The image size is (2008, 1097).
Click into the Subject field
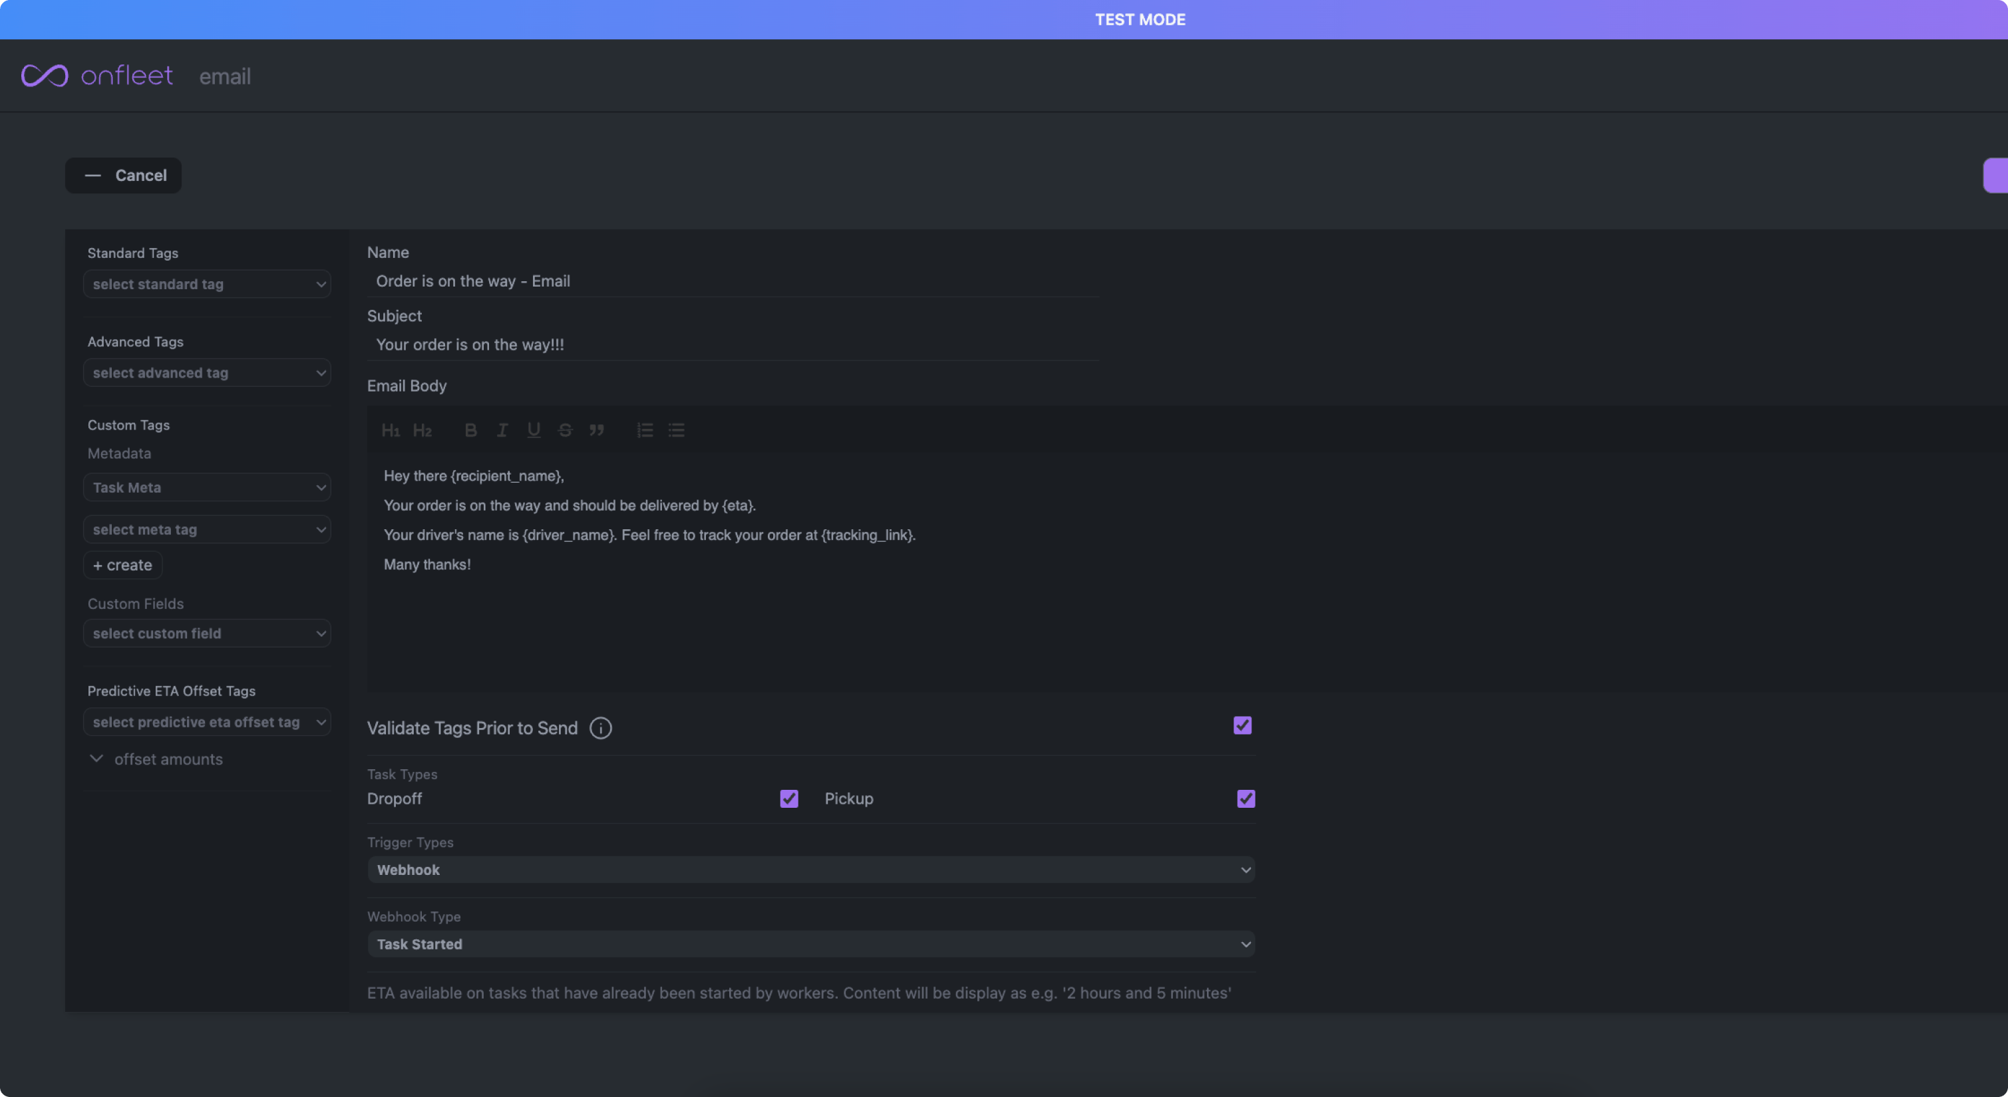coord(733,344)
